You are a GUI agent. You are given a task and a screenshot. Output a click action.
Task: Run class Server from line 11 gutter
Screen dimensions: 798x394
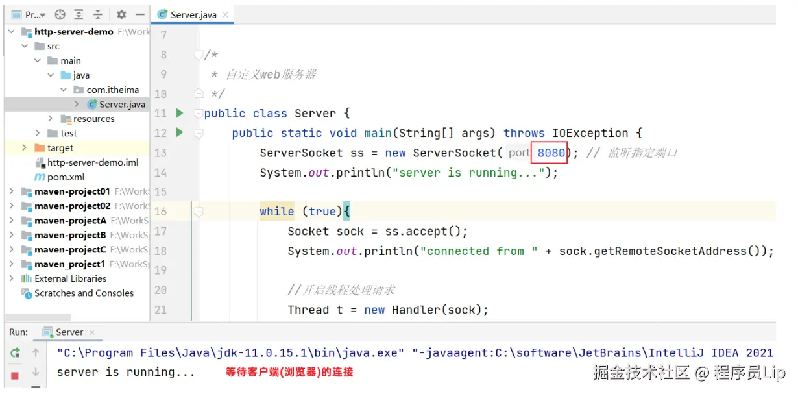tap(180, 113)
